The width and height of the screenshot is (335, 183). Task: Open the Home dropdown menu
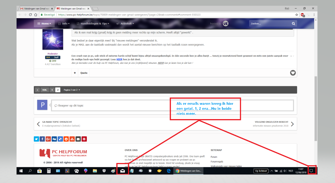[44, 23]
